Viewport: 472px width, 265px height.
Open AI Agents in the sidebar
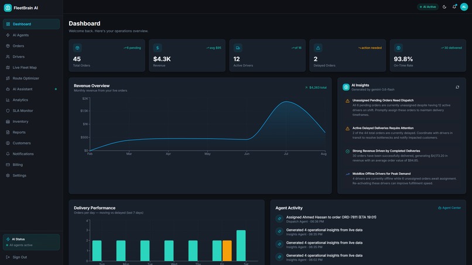point(31,35)
